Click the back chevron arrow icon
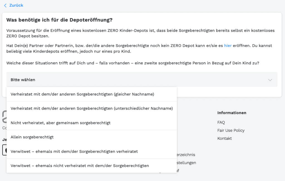The height and width of the screenshot is (181, 285). [x=5, y=6]
